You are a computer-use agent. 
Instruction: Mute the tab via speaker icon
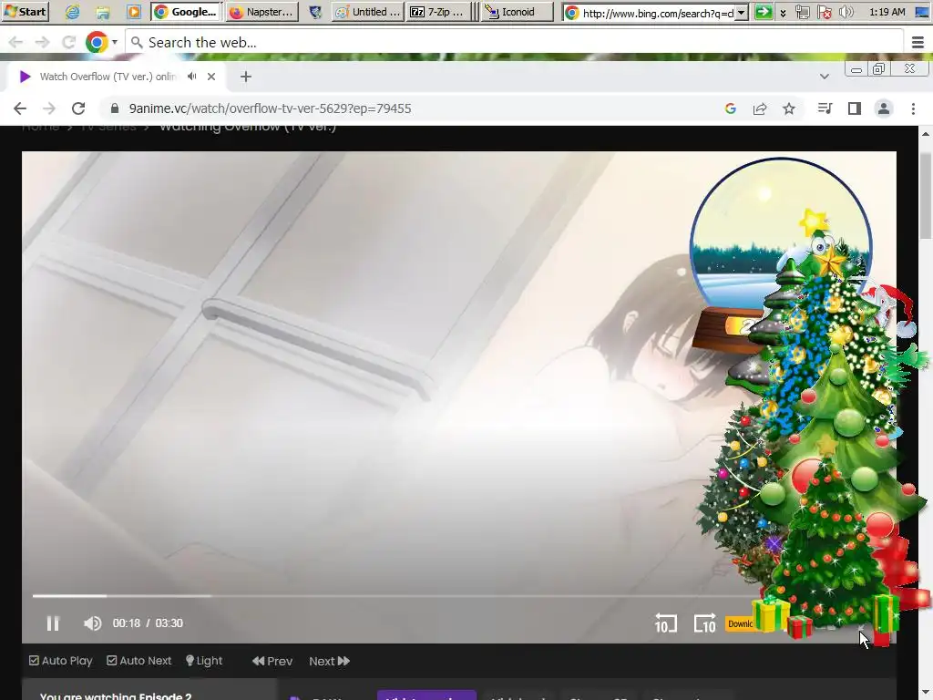[191, 77]
